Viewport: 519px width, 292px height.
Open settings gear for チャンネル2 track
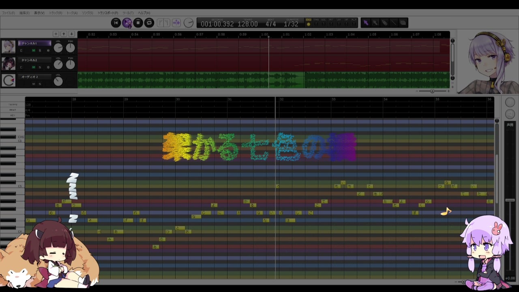point(48,67)
